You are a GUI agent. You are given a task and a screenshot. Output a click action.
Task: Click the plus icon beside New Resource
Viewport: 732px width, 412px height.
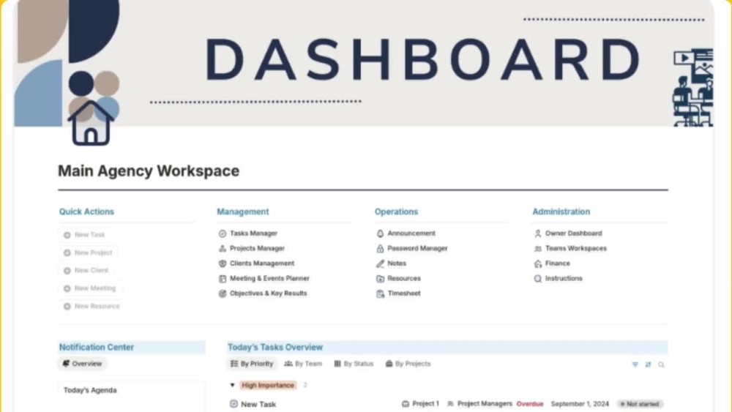(67, 307)
